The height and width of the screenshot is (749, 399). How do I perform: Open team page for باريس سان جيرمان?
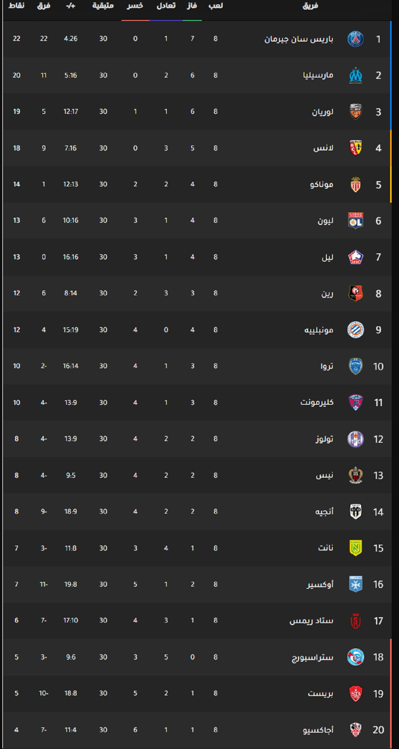[299, 39]
